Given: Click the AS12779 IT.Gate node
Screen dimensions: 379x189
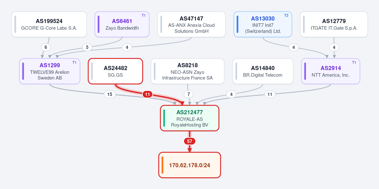Looking at the screenshot, I should pyautogui.click(x=334, y=24).
